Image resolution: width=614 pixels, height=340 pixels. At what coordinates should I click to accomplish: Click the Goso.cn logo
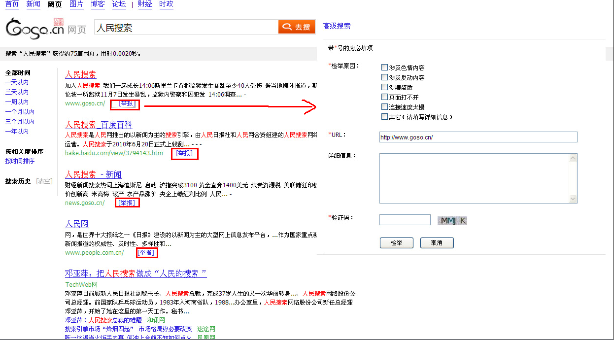[35, 28]
